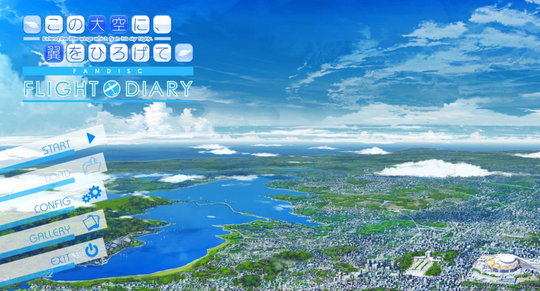Image resolution: width=540 pixels, height=291 pixels.
Task: Click the folder icon next to LOAD
Action: point(92,166)
